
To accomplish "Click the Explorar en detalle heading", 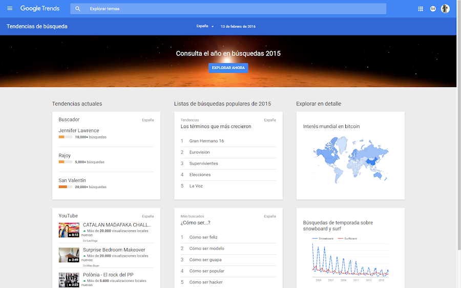I will pos(319,104).
